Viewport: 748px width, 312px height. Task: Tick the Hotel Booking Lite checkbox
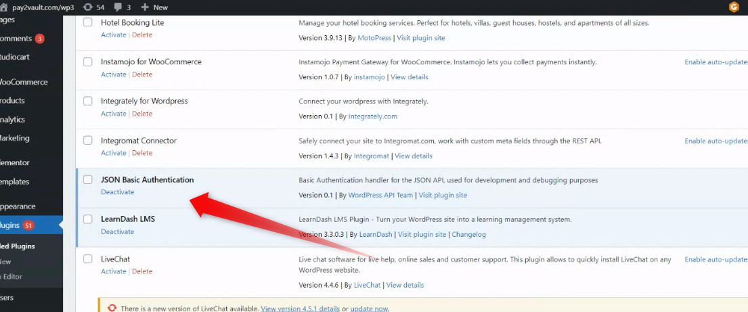[x=88, y=22]
